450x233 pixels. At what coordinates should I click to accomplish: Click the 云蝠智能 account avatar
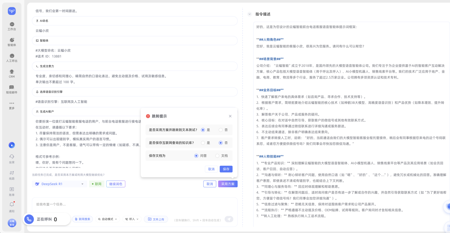click(12, 223)
